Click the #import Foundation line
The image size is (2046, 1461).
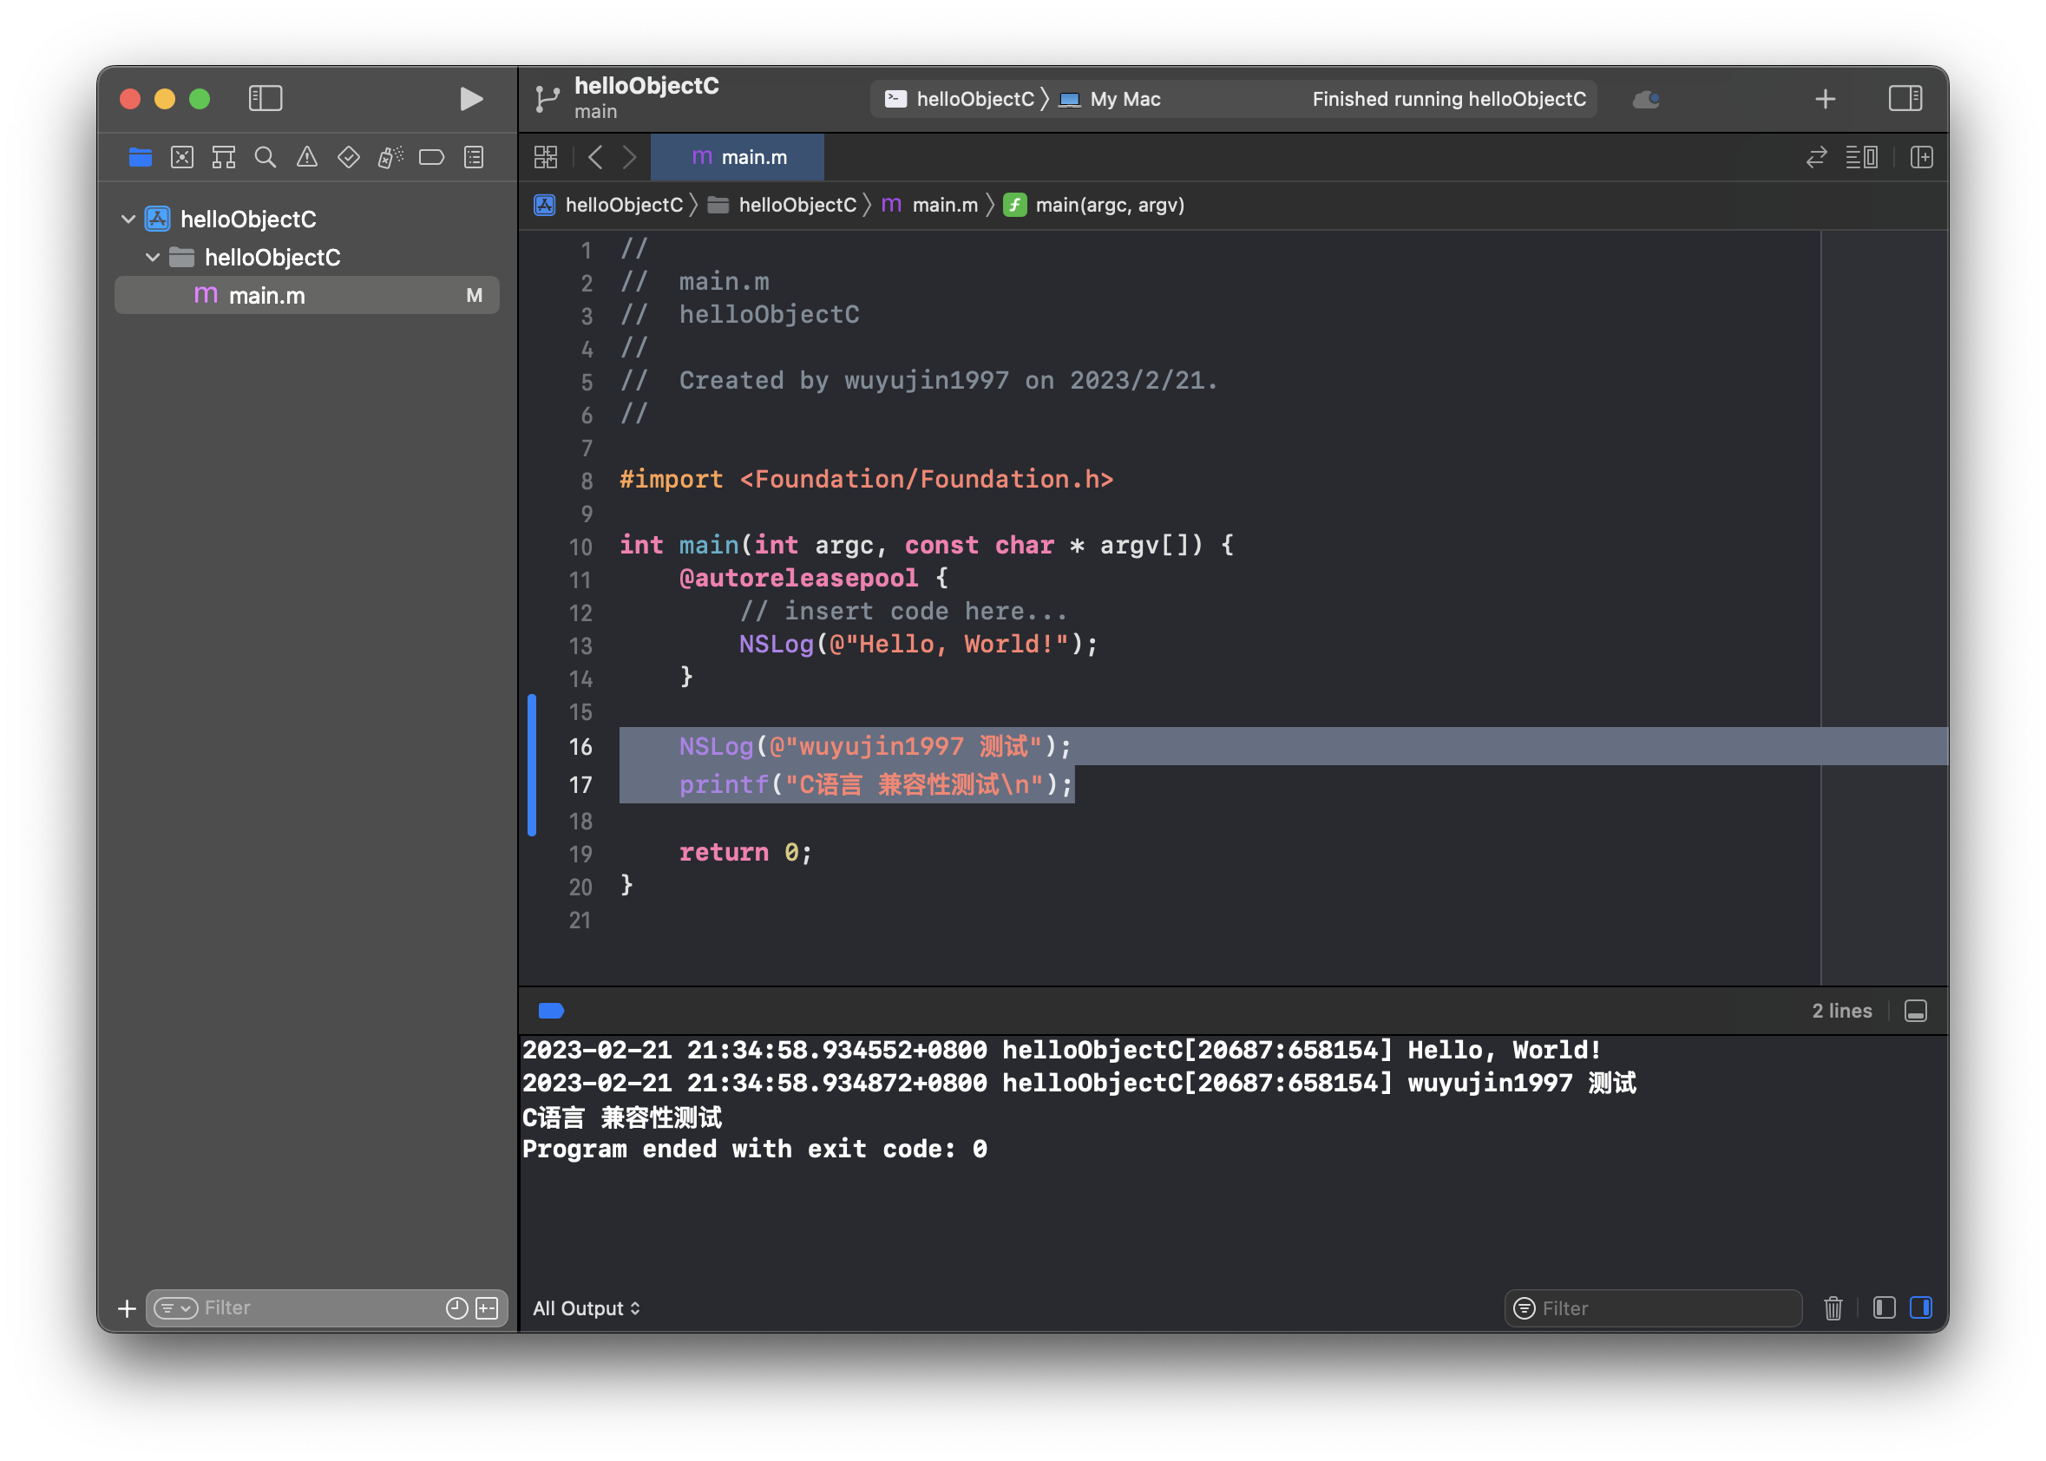[x=866, y=480]
